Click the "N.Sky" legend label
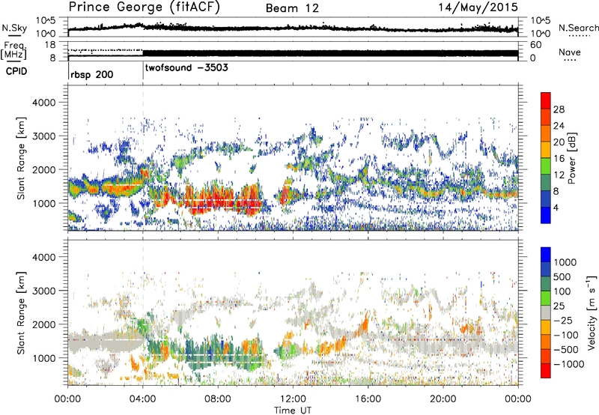Viewport: 599px width, 415px height. [x=14, y=28]
